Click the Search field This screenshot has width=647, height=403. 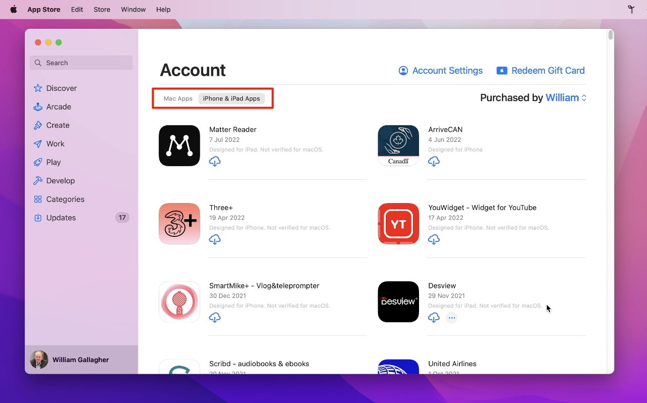pyautogui.click(x=81, y=63)
